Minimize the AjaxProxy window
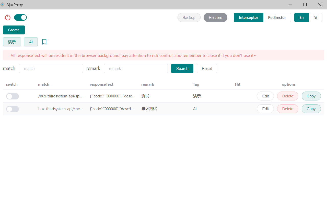Screen dimensions: 327x204 (291, 5)
